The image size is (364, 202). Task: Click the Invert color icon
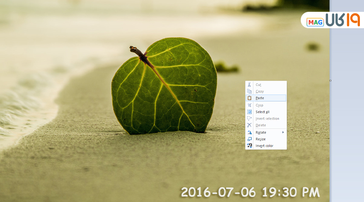249,146
